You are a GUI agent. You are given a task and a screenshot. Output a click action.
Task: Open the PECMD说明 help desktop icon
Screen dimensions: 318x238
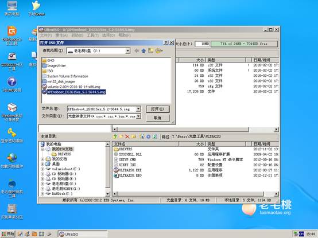click(11, 85)
